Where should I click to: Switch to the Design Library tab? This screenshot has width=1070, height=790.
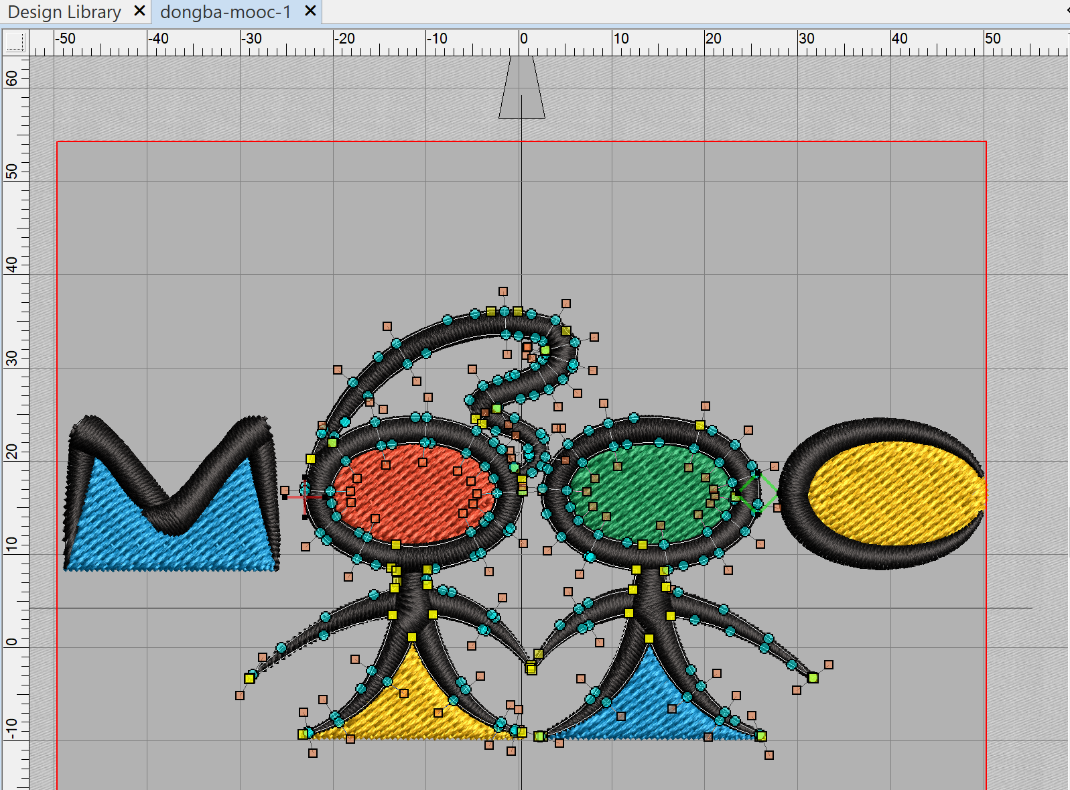pos(64,12)
